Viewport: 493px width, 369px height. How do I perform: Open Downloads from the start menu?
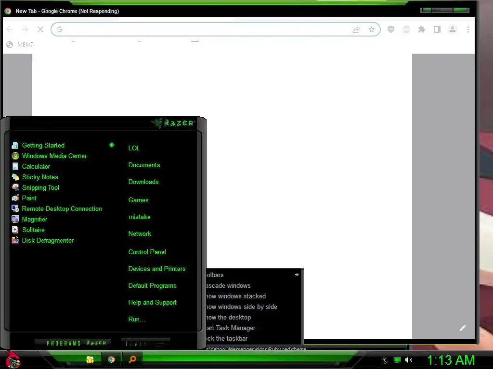point(143,182)
